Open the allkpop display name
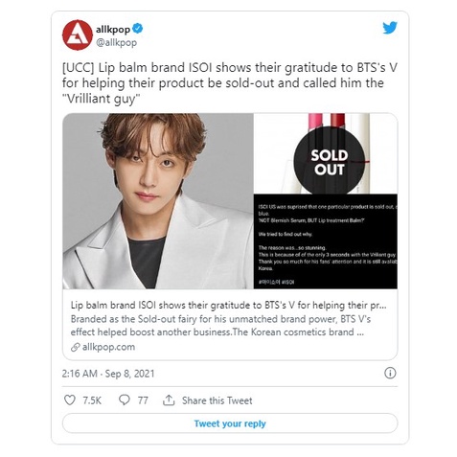This screenshot has width=457, height=457. coord(113,30)
